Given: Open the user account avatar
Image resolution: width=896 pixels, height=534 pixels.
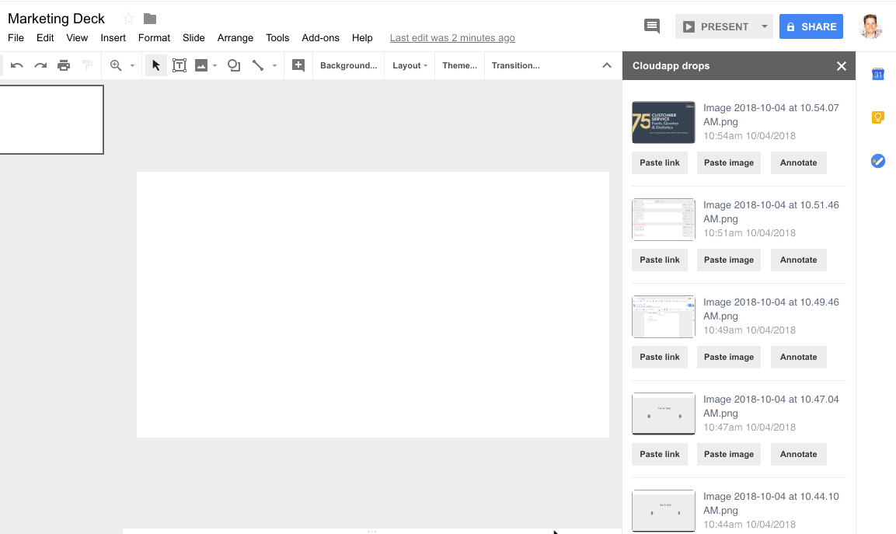Looking at the screenshot, I should pyautogui.click(x=871, y=26).
